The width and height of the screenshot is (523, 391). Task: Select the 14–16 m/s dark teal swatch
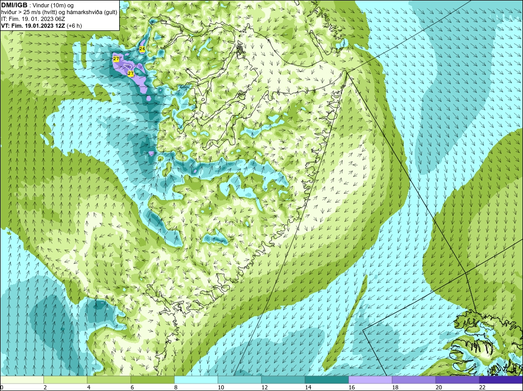[326, 380]
